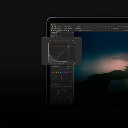Click the Saturation slider handle
Screen dimensions: 128x128
pyautogui.click(x=62, y=77)
